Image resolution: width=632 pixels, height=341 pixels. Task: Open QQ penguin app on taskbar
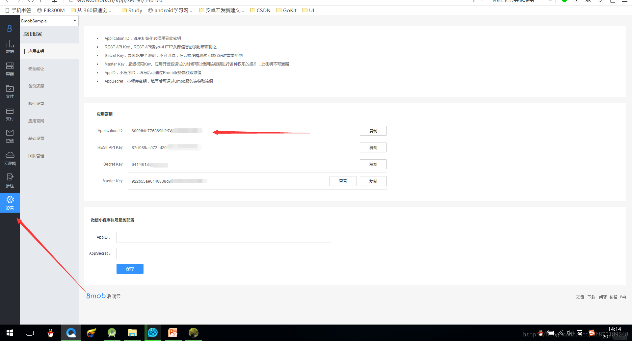point(50,333)
